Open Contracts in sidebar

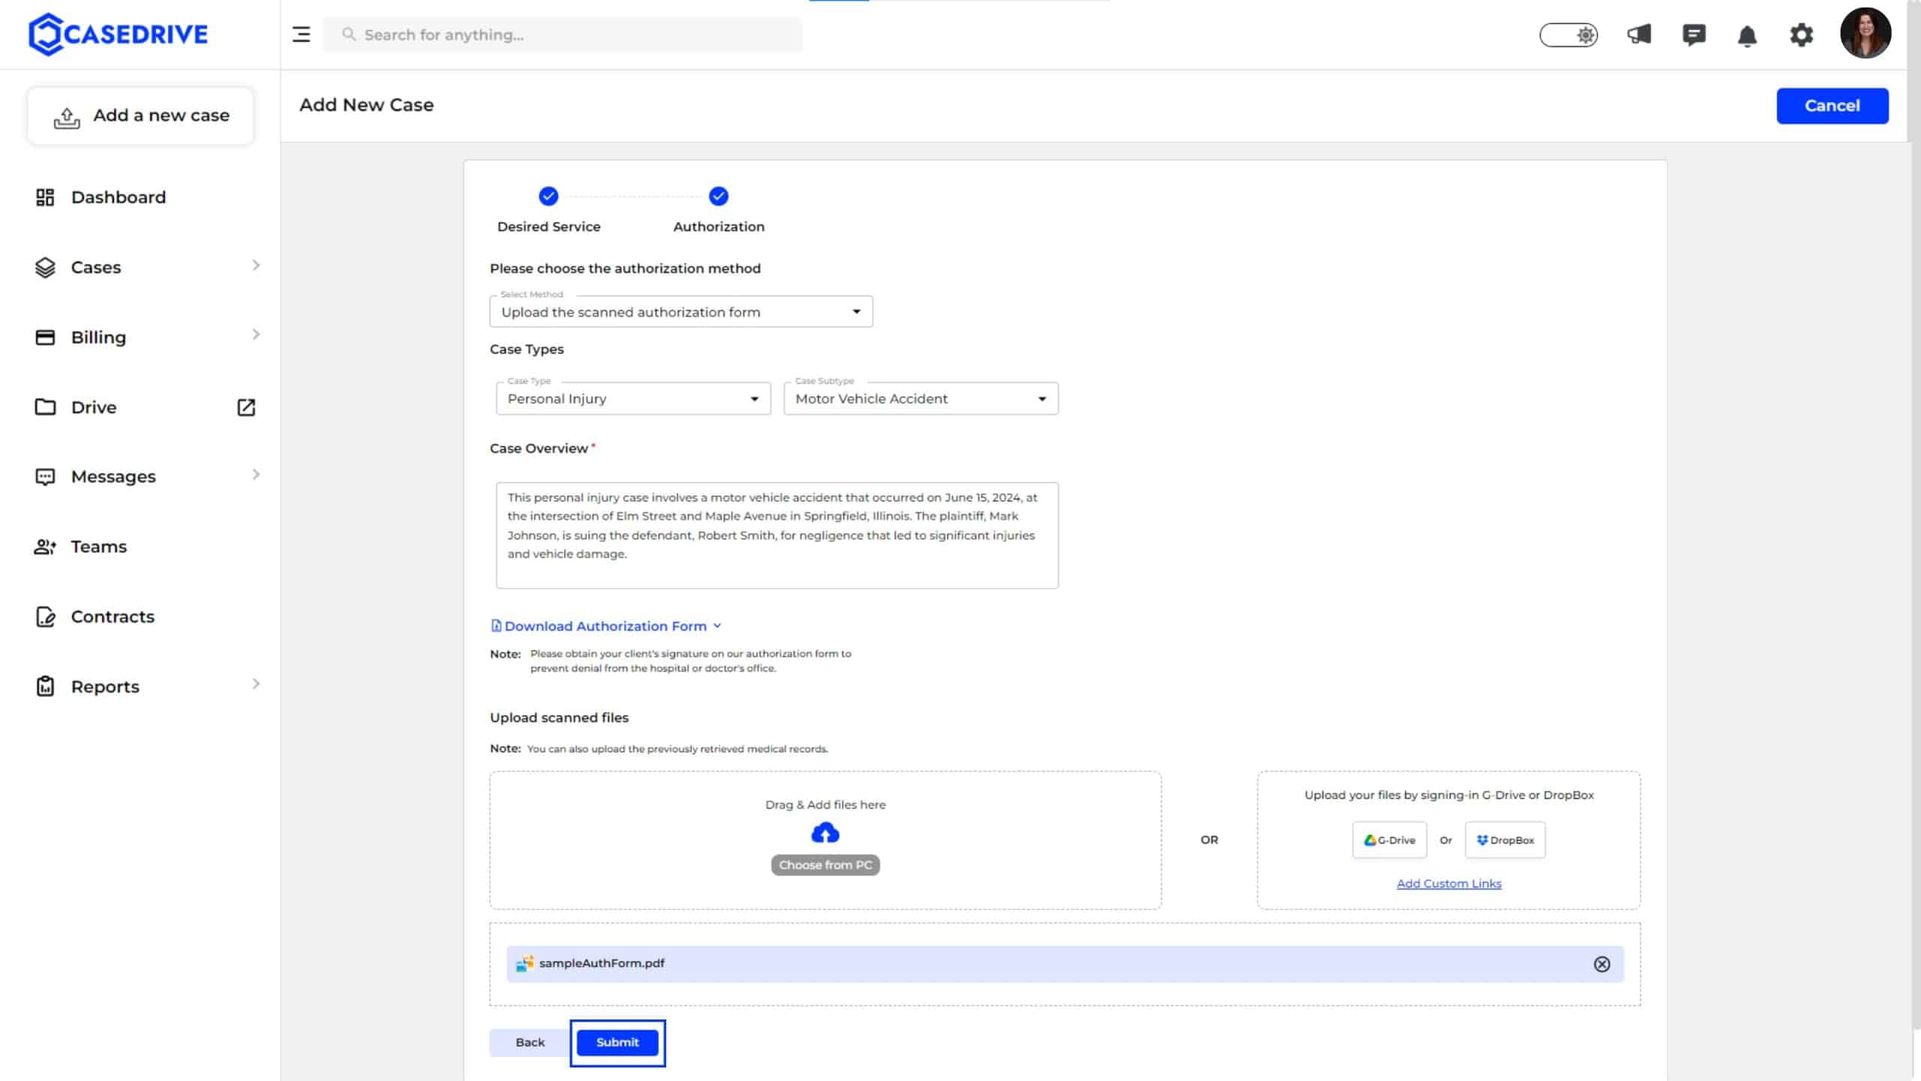pos(113,616)
